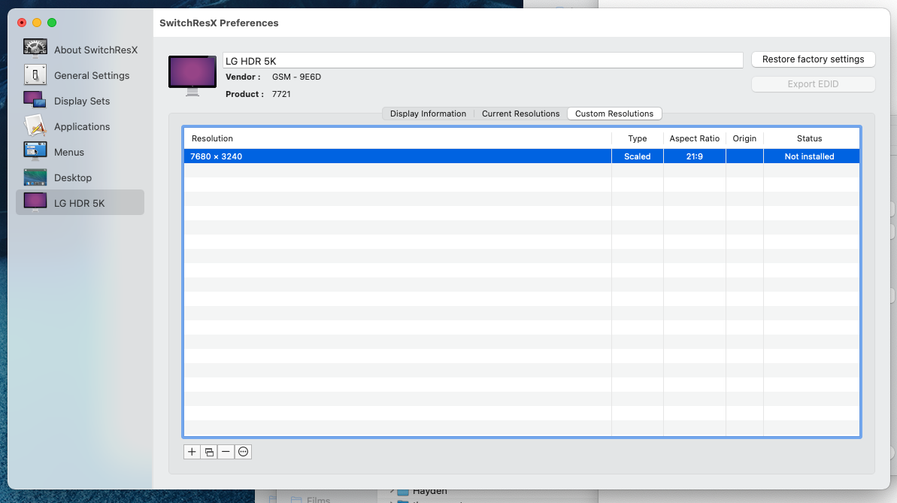Select the Display Sets monitors icon
This screenshot has width=897, height=503.
click(35, 100)
